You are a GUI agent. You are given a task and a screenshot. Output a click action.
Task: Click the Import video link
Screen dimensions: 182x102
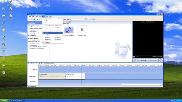32,30
